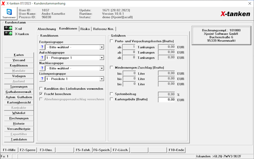Expand the Nachlassgruppe dropdown
The width and height of the screenshot is (254, 159).
pos(102,68)
